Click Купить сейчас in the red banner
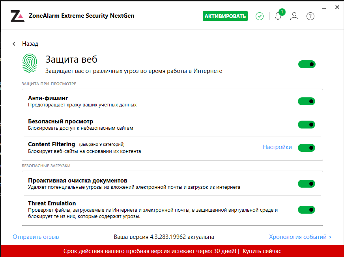 [262, 251]
